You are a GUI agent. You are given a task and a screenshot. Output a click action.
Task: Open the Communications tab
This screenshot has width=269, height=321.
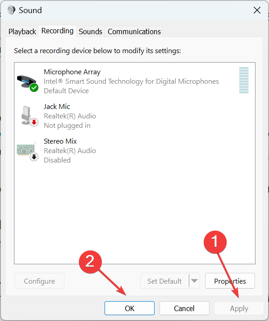[134, 32]
